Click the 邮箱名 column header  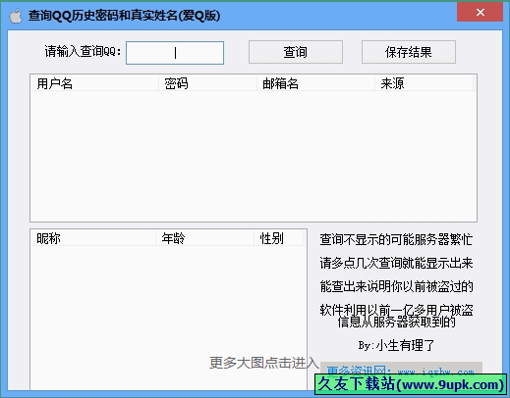pyautogui.click(x=315, y=83)
